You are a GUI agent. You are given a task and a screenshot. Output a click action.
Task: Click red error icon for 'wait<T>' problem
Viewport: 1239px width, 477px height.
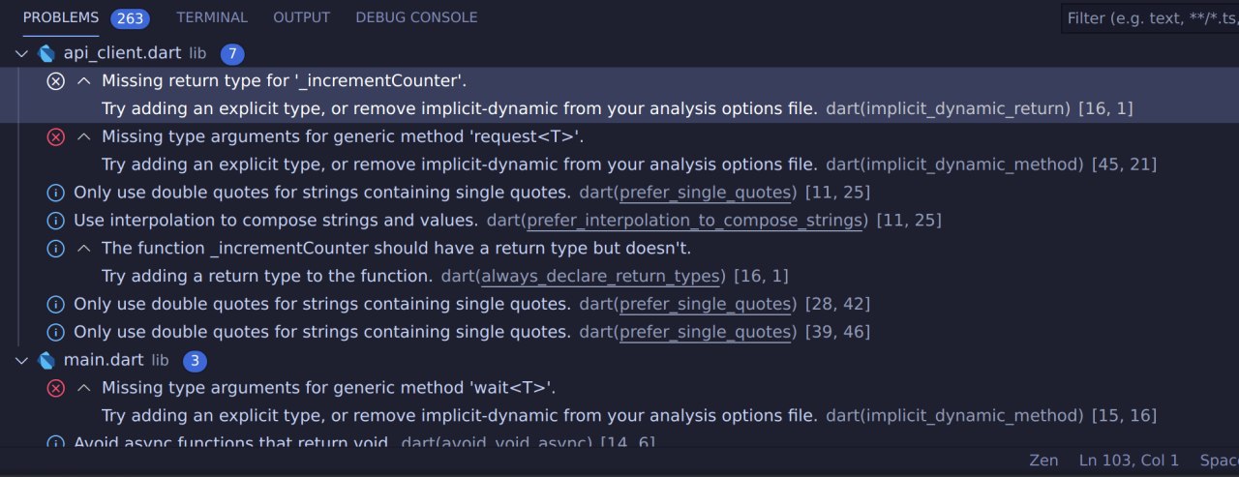pos(56,388)
